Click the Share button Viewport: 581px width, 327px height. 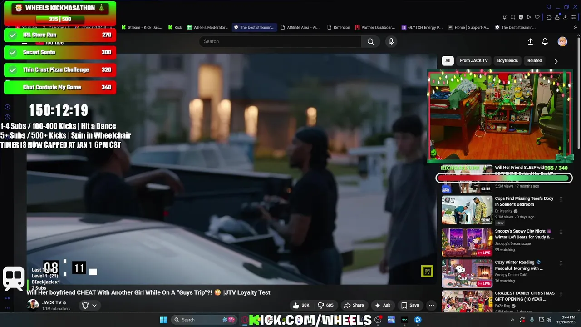point(354,305)
